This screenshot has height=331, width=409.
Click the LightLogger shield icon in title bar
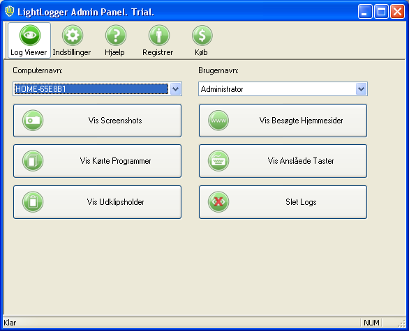tap(10, 11)
